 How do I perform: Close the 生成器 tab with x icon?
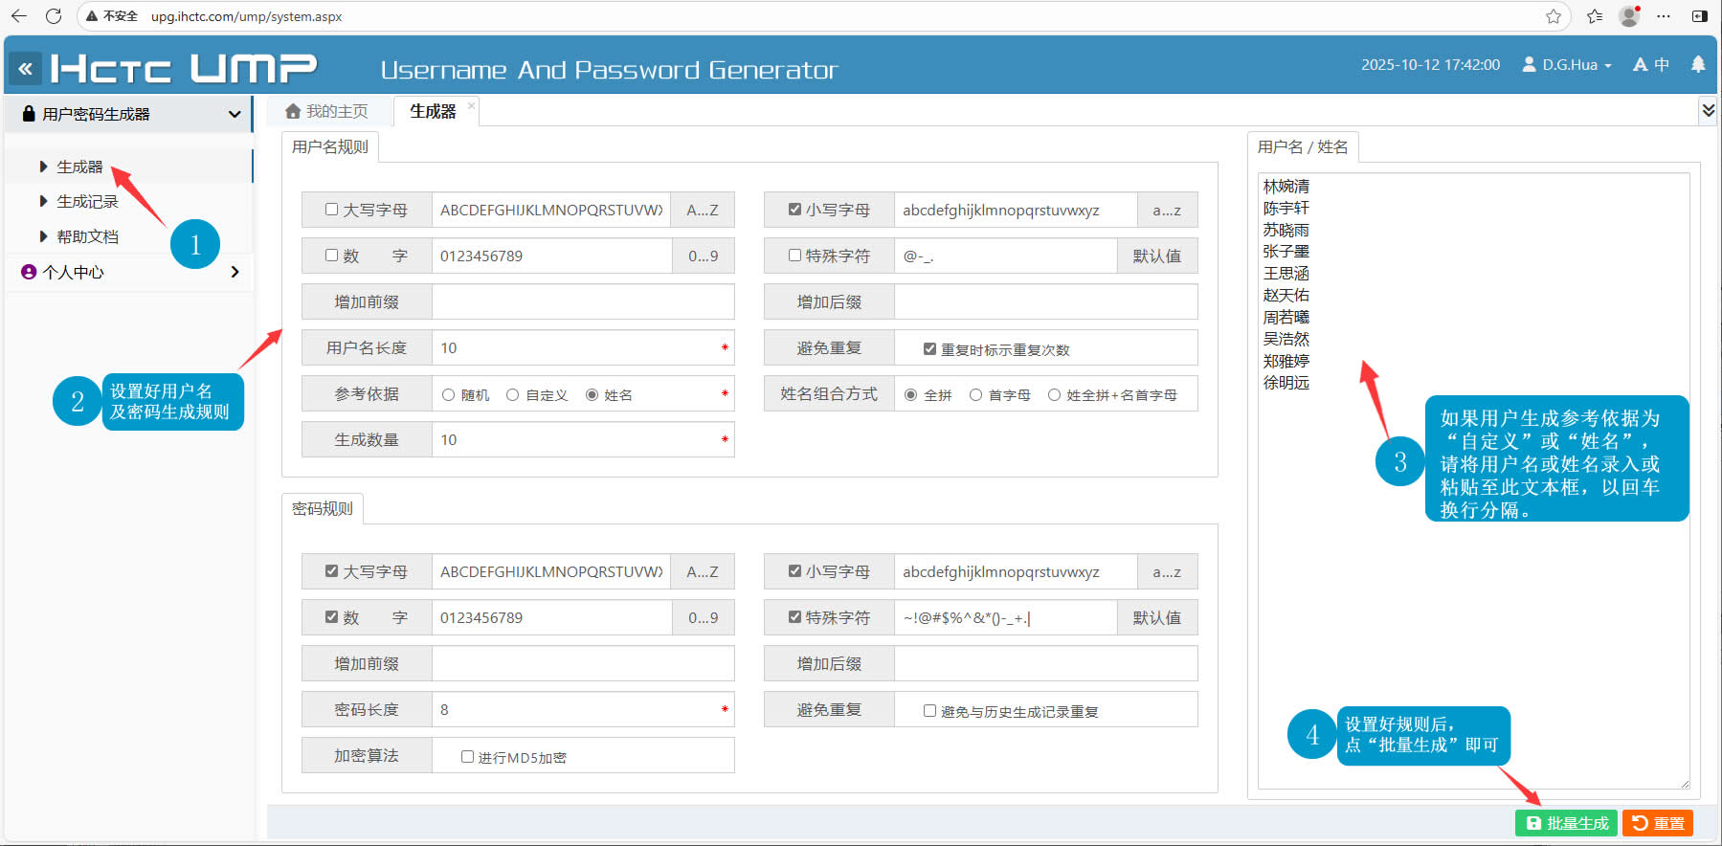coord(471,105)
